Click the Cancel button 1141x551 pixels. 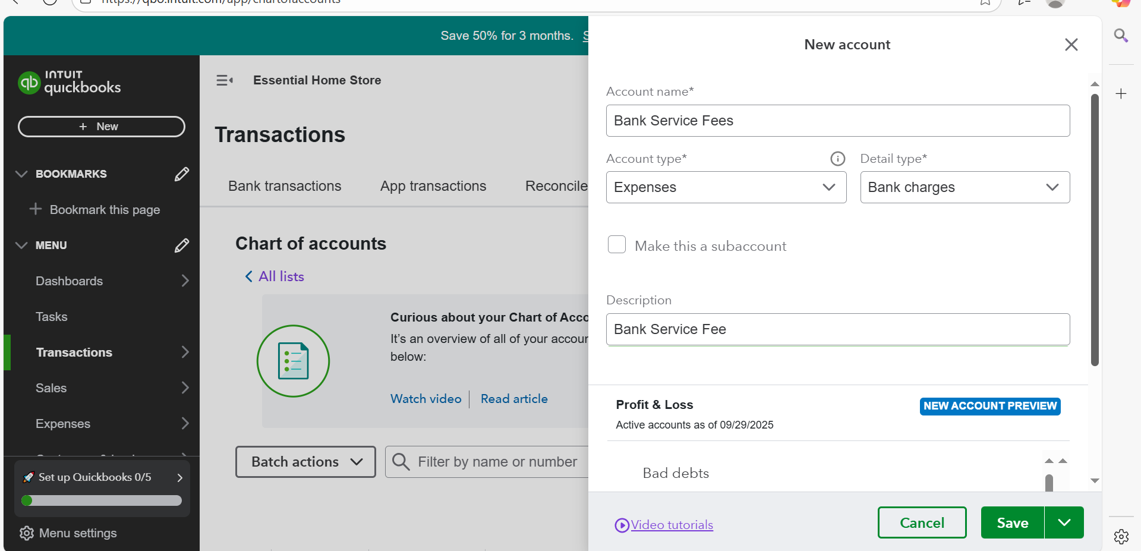coord(922,522)
